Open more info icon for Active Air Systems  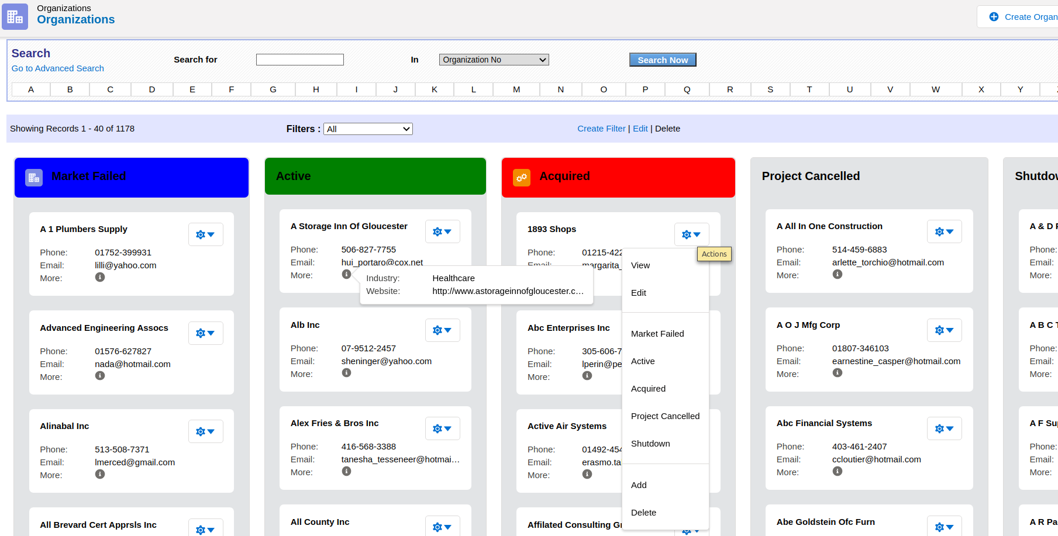587,474
